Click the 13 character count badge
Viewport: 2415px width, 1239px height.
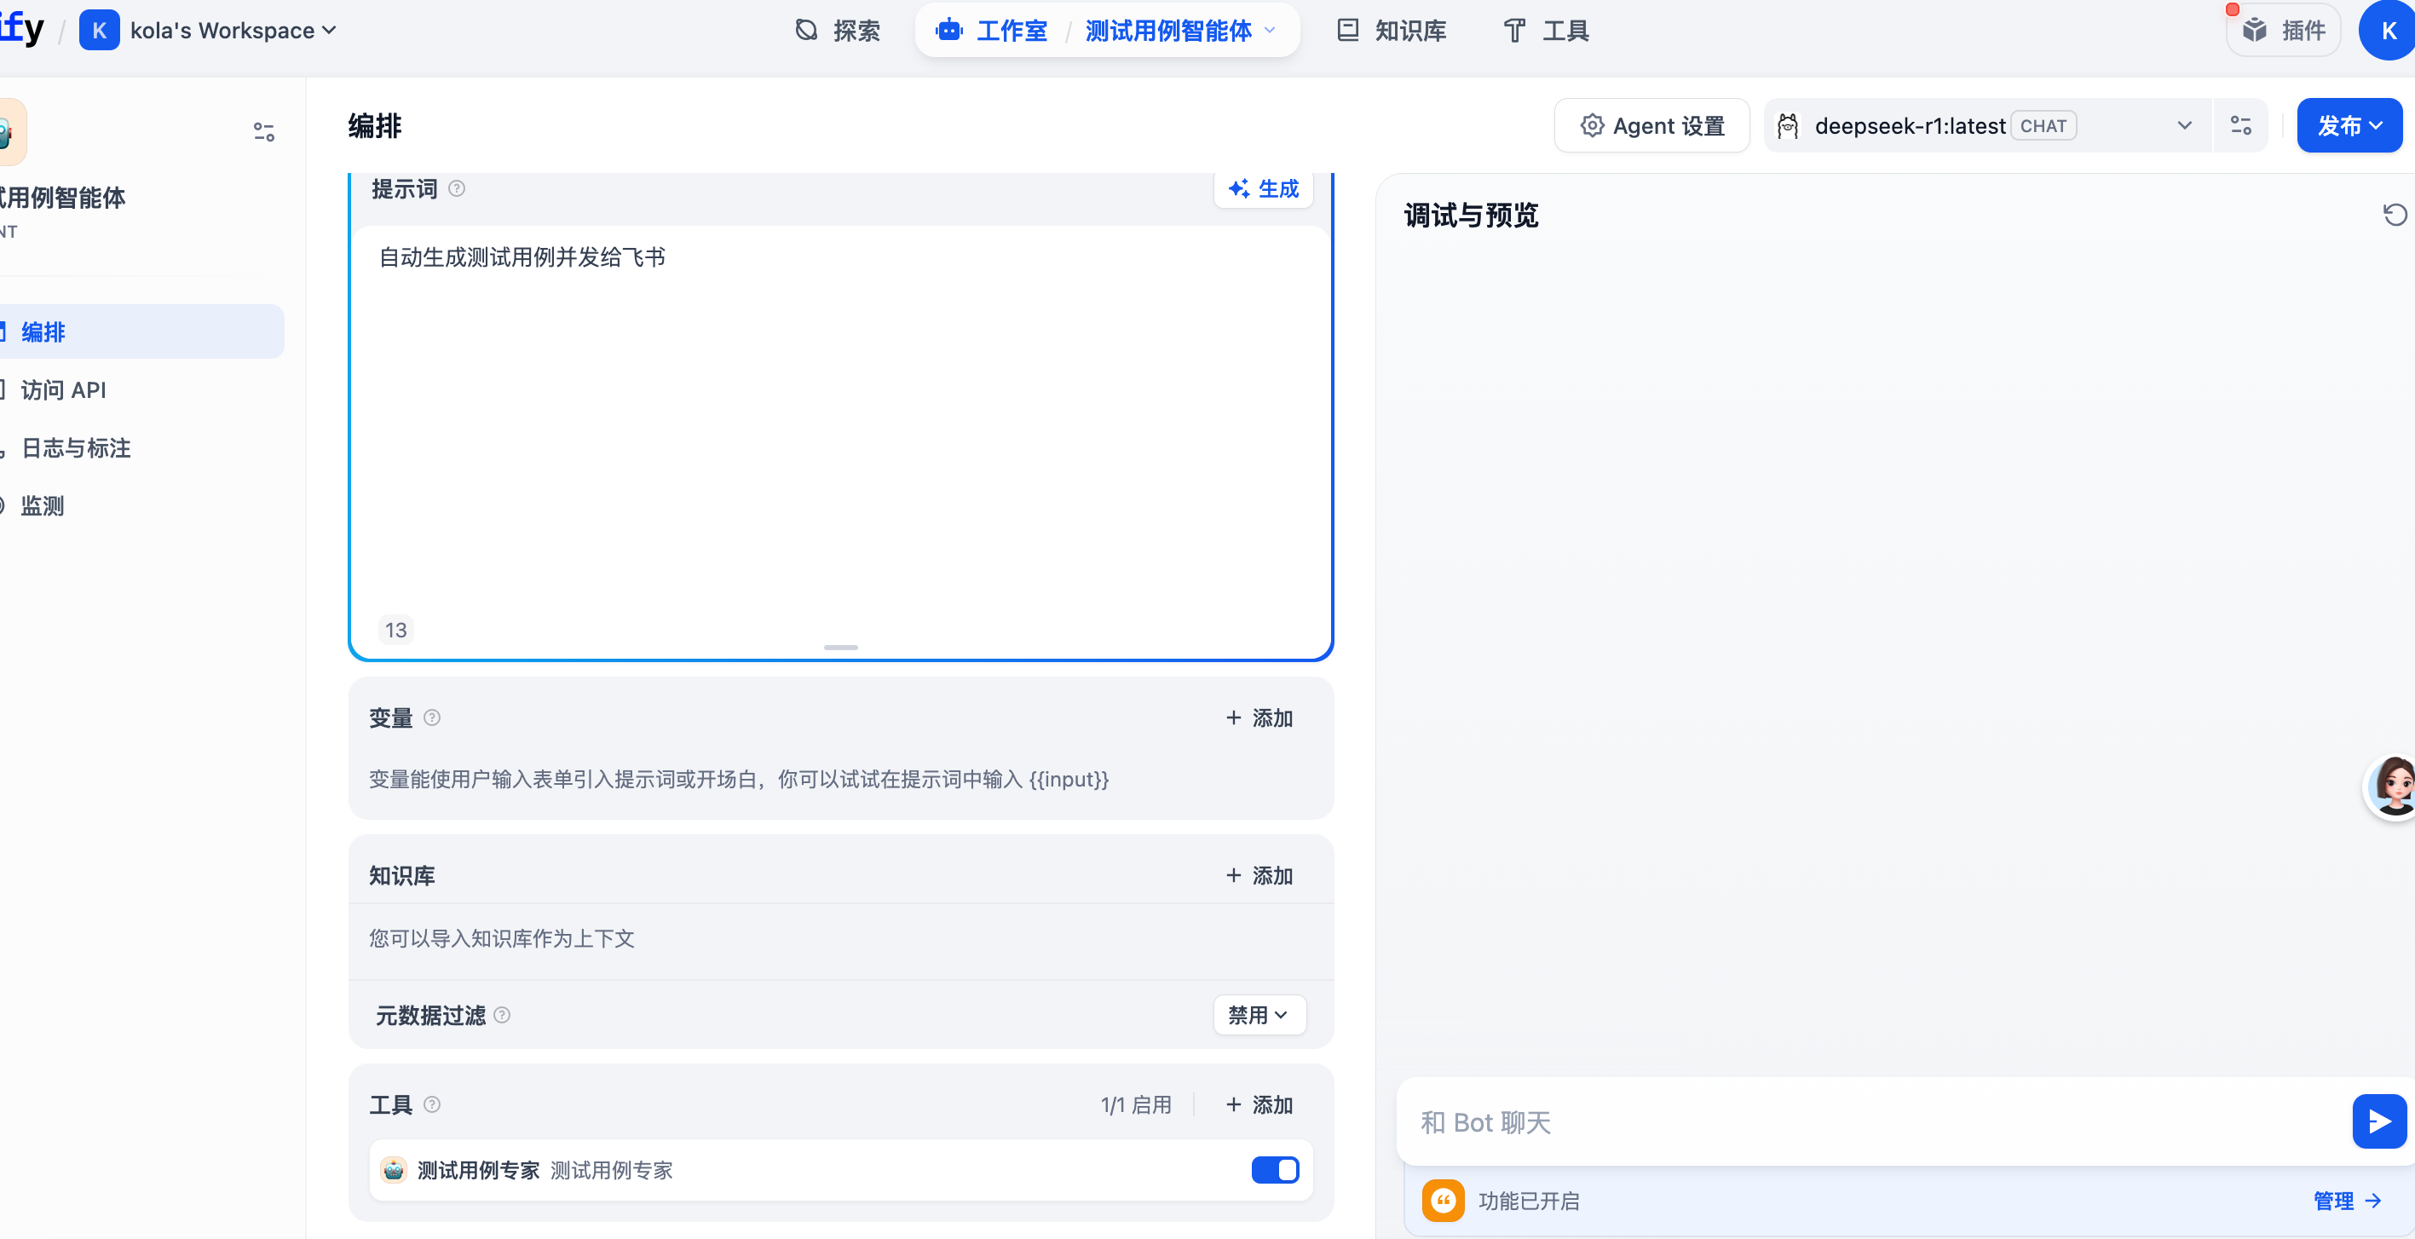[395, 630]
